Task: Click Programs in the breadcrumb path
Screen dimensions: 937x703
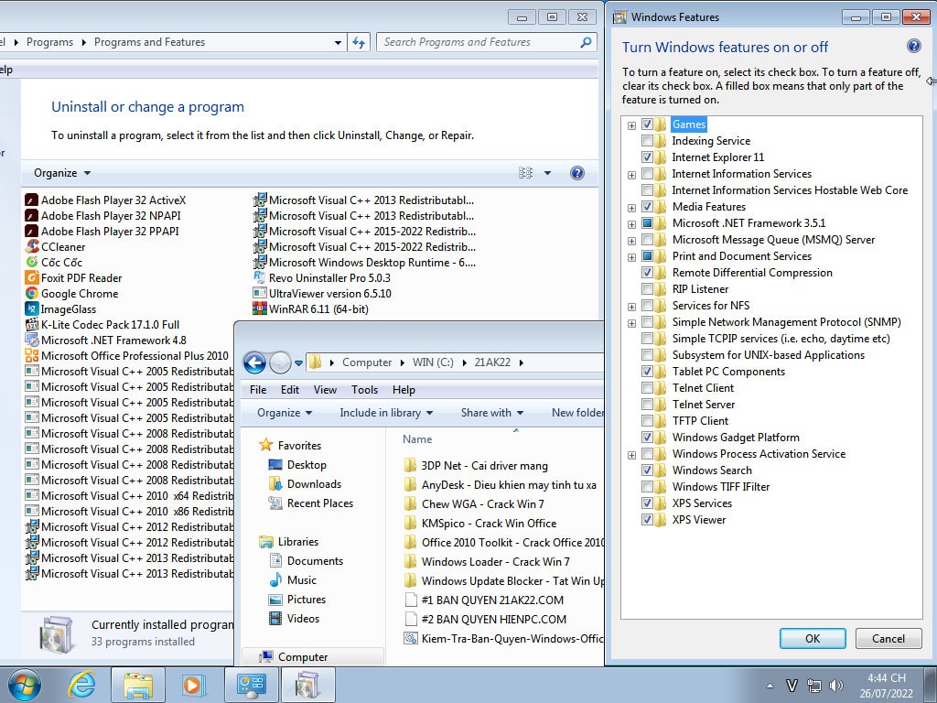Action: point(49,42)
